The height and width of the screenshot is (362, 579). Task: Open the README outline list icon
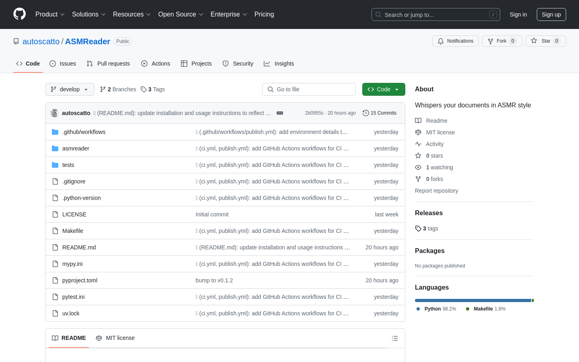click(x=395, y=338)
